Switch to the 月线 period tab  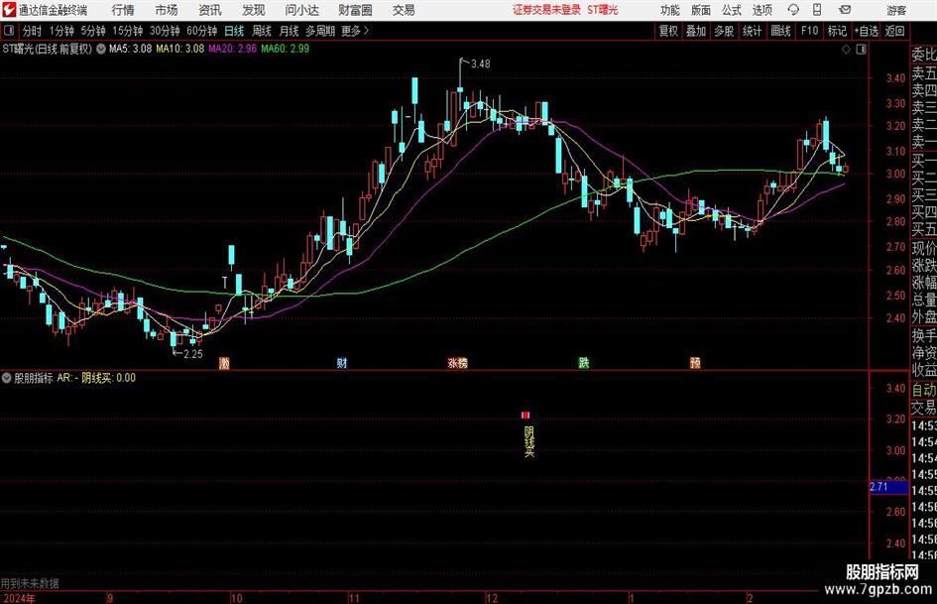(x=290, y=31)
